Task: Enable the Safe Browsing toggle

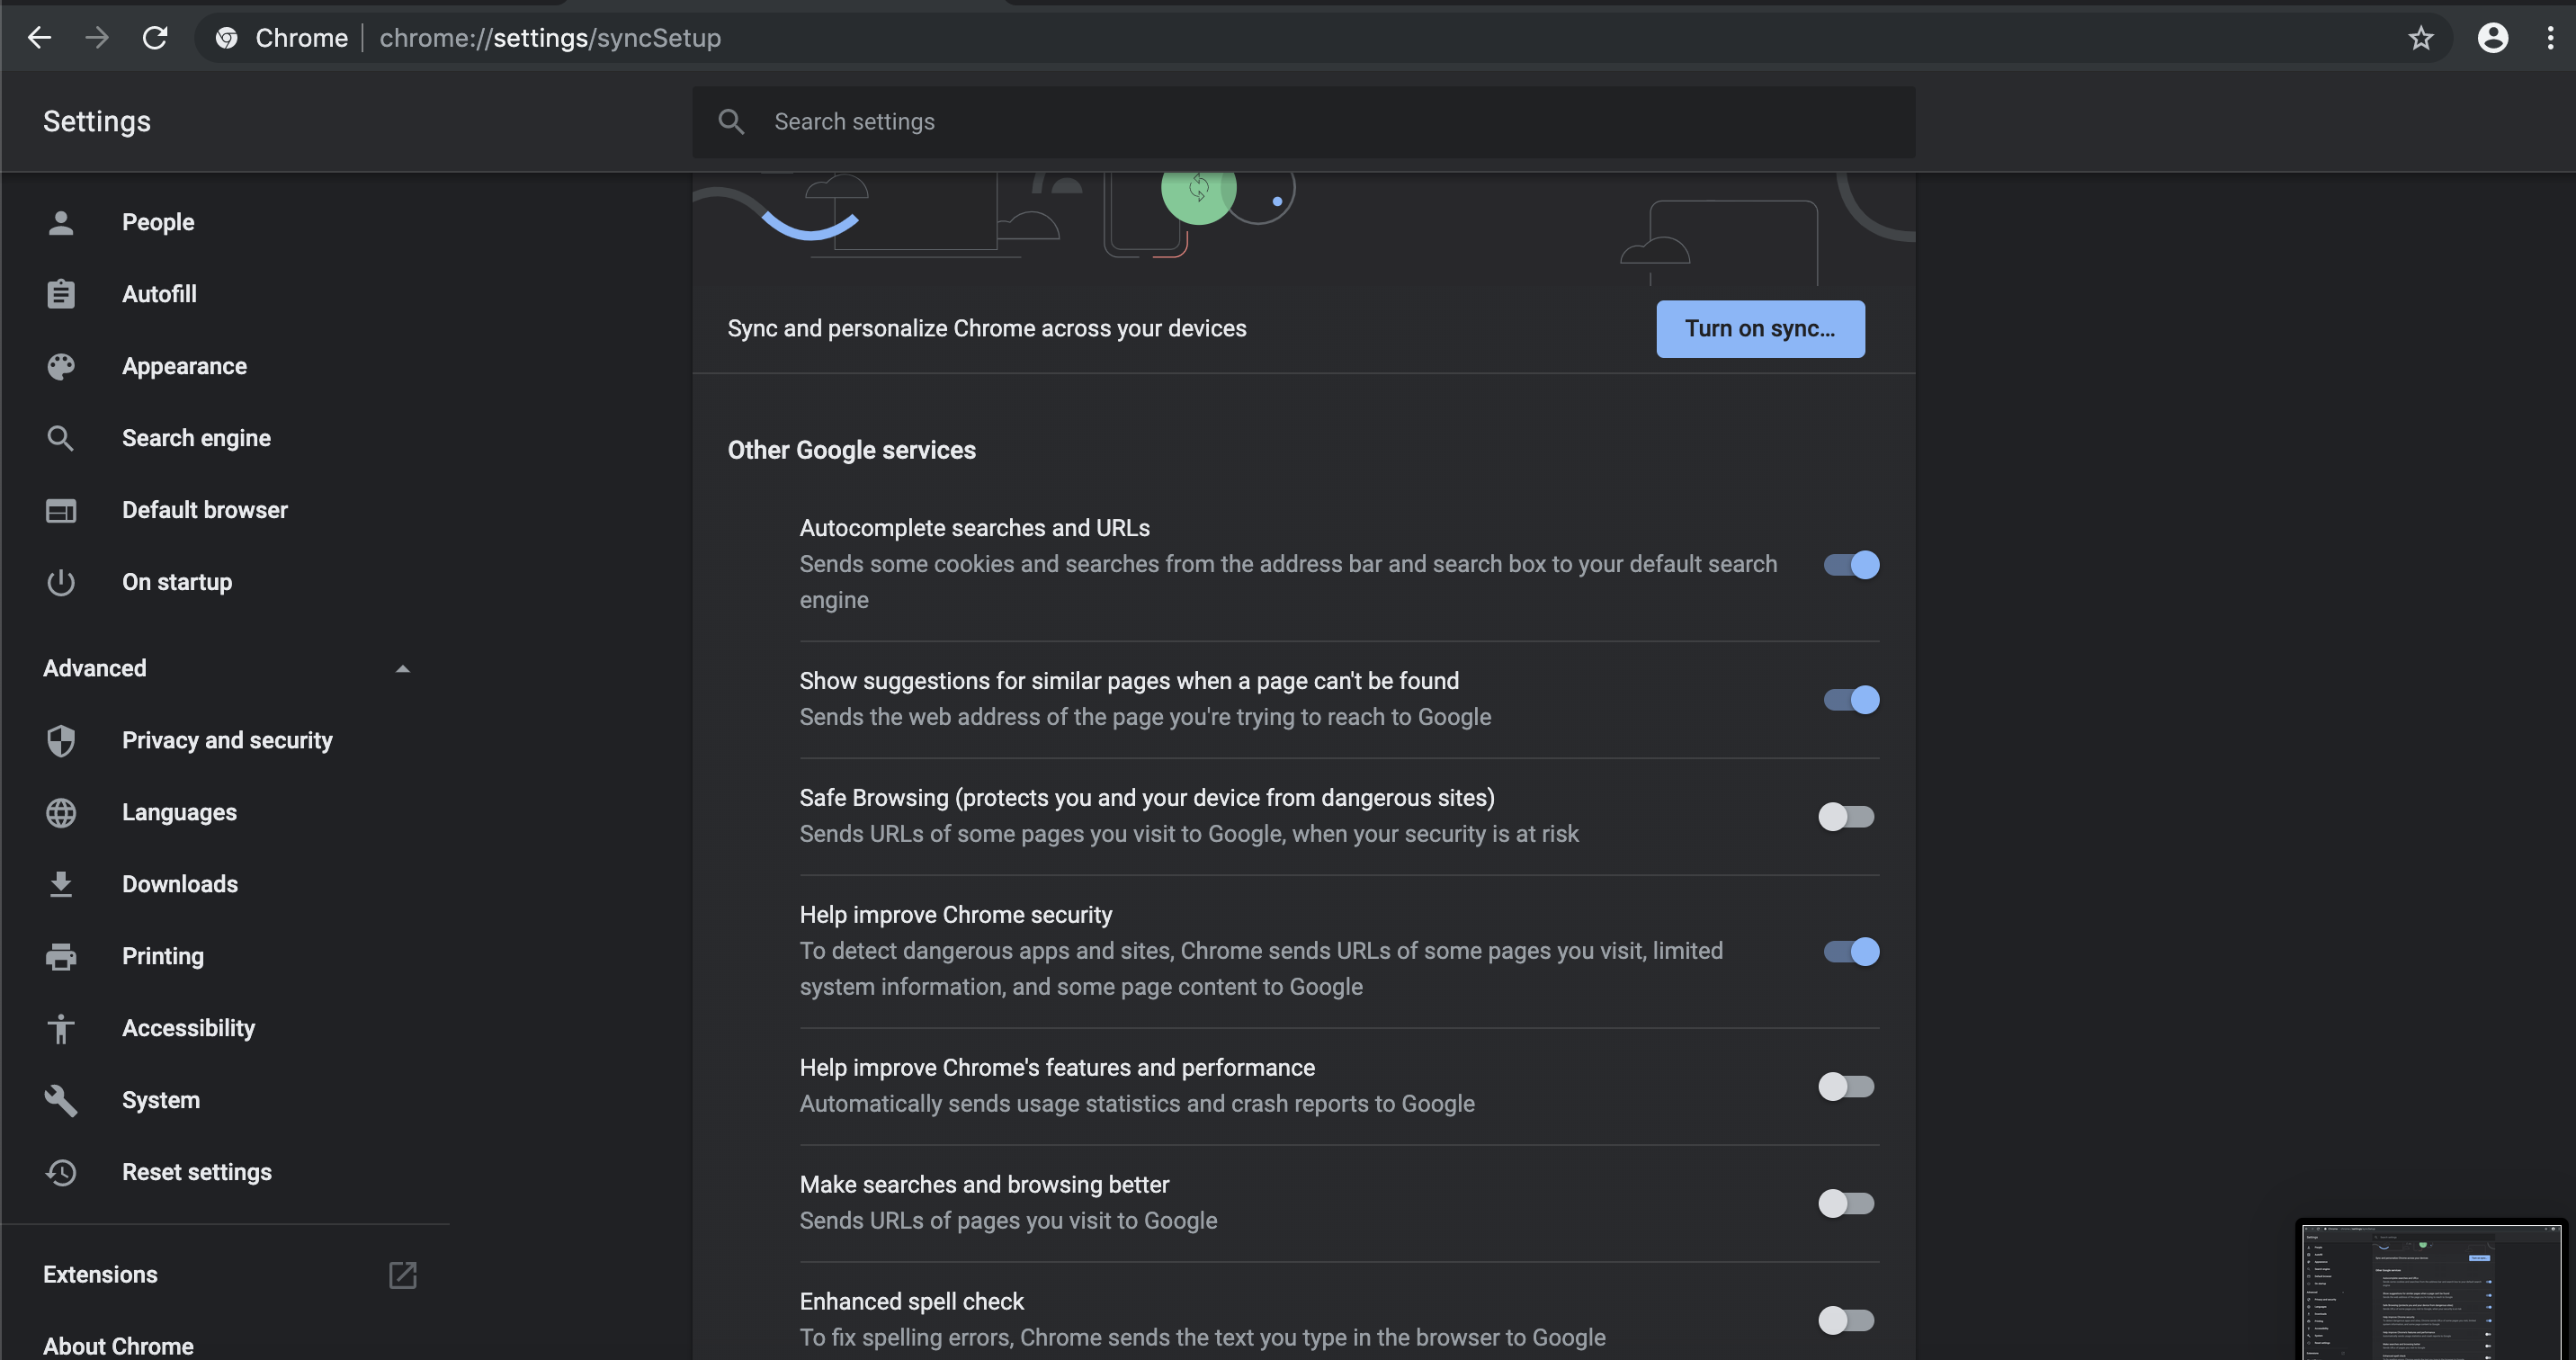Action: click(1846, 817)
